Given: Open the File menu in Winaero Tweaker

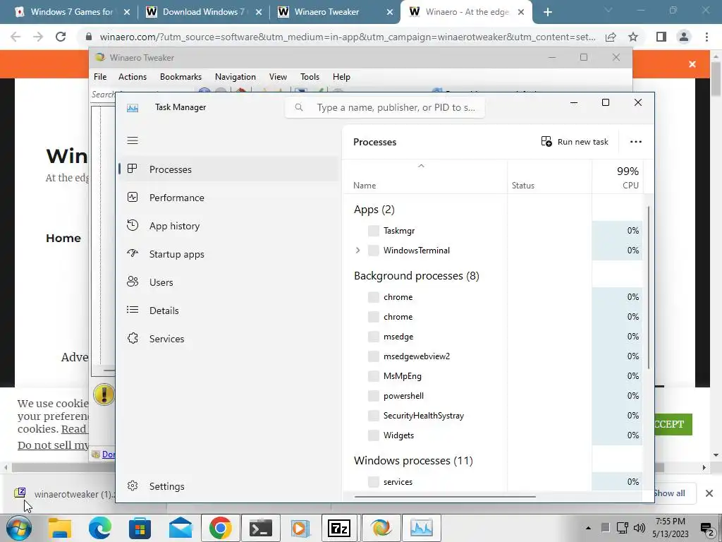Looking at the screenshot, I should (100, 77).
